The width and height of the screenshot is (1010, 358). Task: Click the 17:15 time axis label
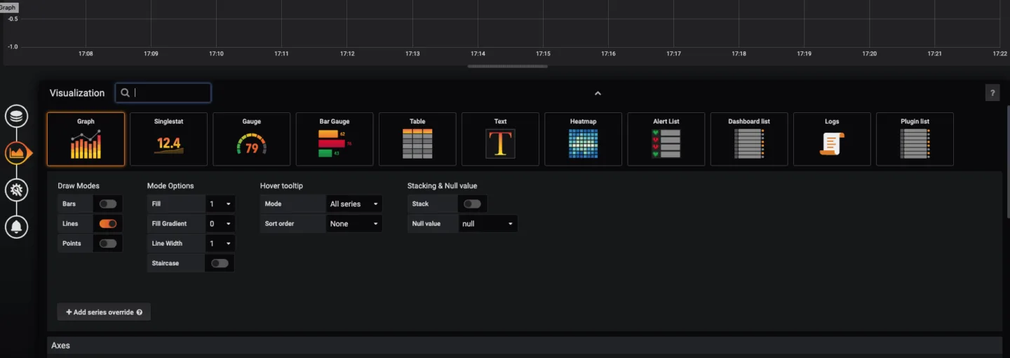coord(543,53)
